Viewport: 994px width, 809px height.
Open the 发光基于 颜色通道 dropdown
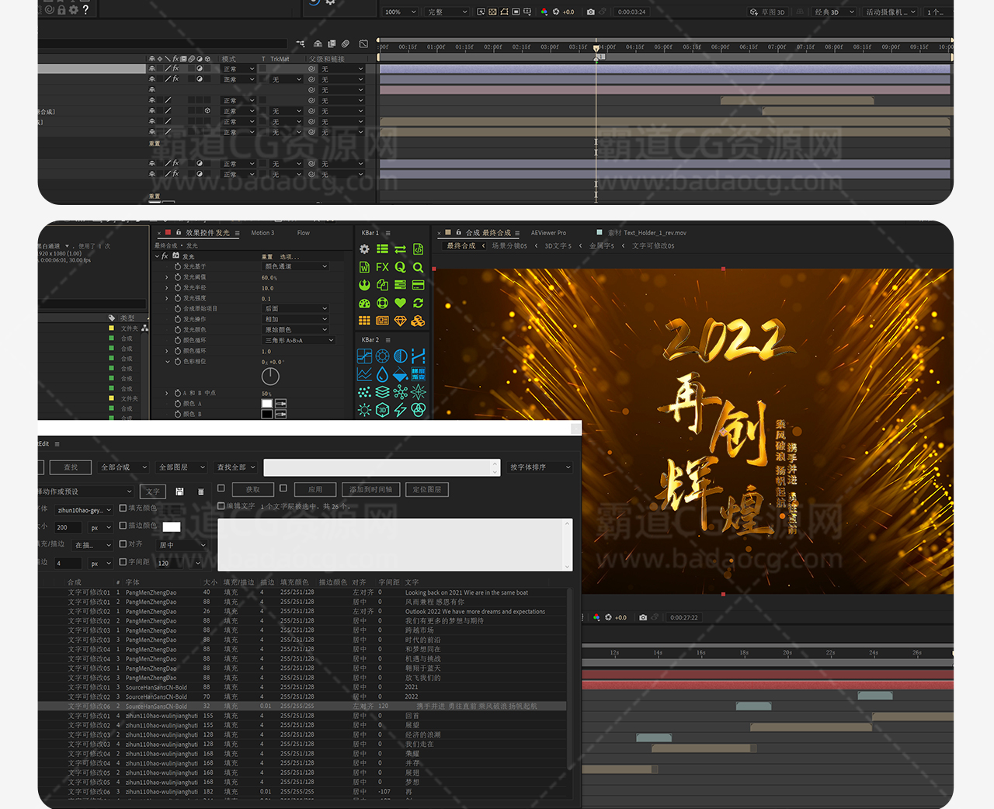[x=296, y=266]
